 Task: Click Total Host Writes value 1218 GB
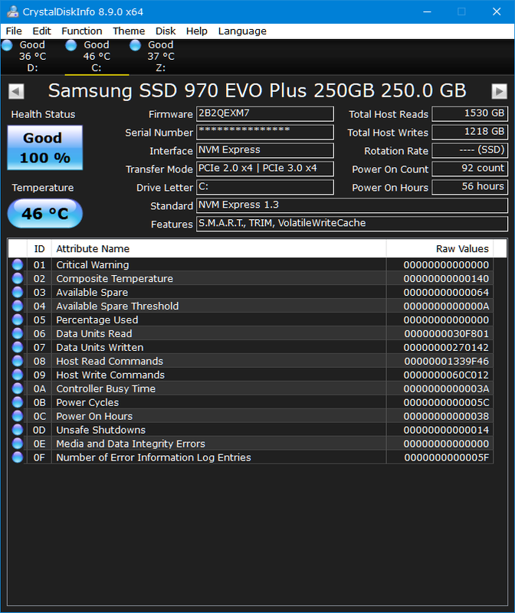click(470, 132)
